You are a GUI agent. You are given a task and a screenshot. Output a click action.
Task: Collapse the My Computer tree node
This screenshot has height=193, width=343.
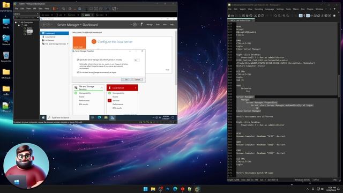click(x=16, y=23)
